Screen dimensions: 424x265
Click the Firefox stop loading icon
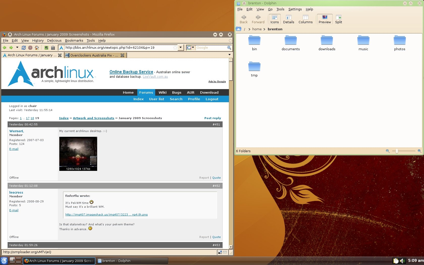30,47
